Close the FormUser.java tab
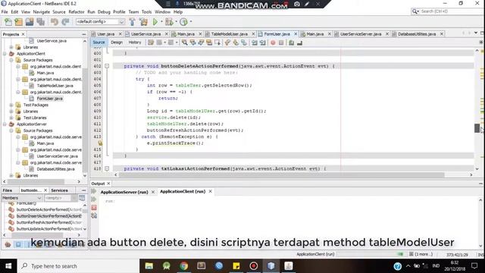The width and height of the screenshot is (485, 273). coord(296,34)
